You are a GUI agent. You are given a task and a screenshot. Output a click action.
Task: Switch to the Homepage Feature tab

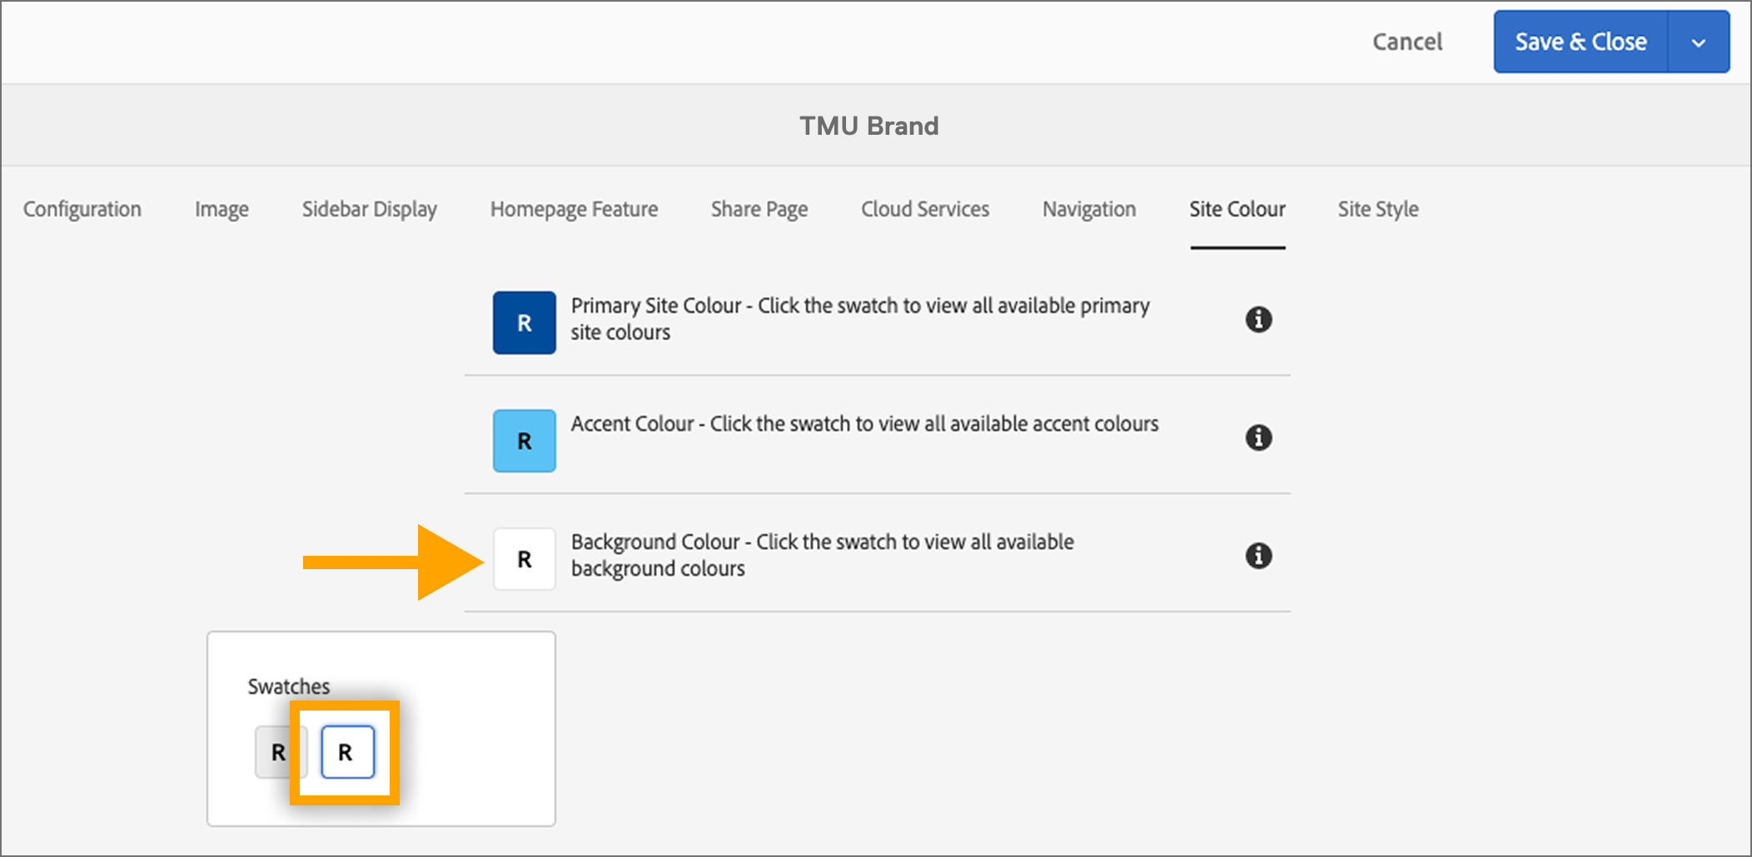pyautogui.click(x=574, y=209)
